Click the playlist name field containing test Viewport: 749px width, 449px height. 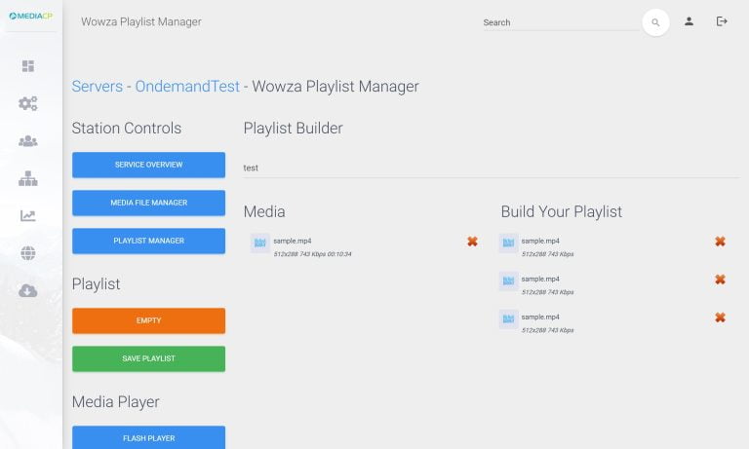[488, 168]
